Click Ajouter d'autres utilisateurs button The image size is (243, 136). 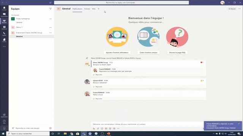coord(117,53)
